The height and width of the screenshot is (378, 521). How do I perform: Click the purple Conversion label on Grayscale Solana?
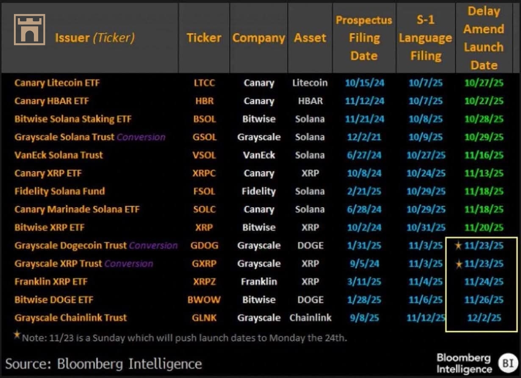[141, 137]
